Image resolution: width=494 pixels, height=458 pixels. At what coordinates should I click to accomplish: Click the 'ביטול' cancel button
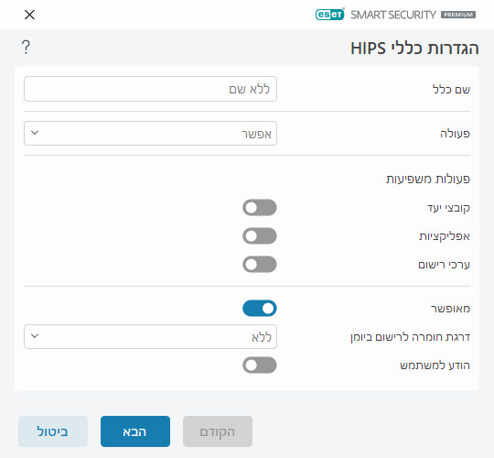(x=53, y=431)
